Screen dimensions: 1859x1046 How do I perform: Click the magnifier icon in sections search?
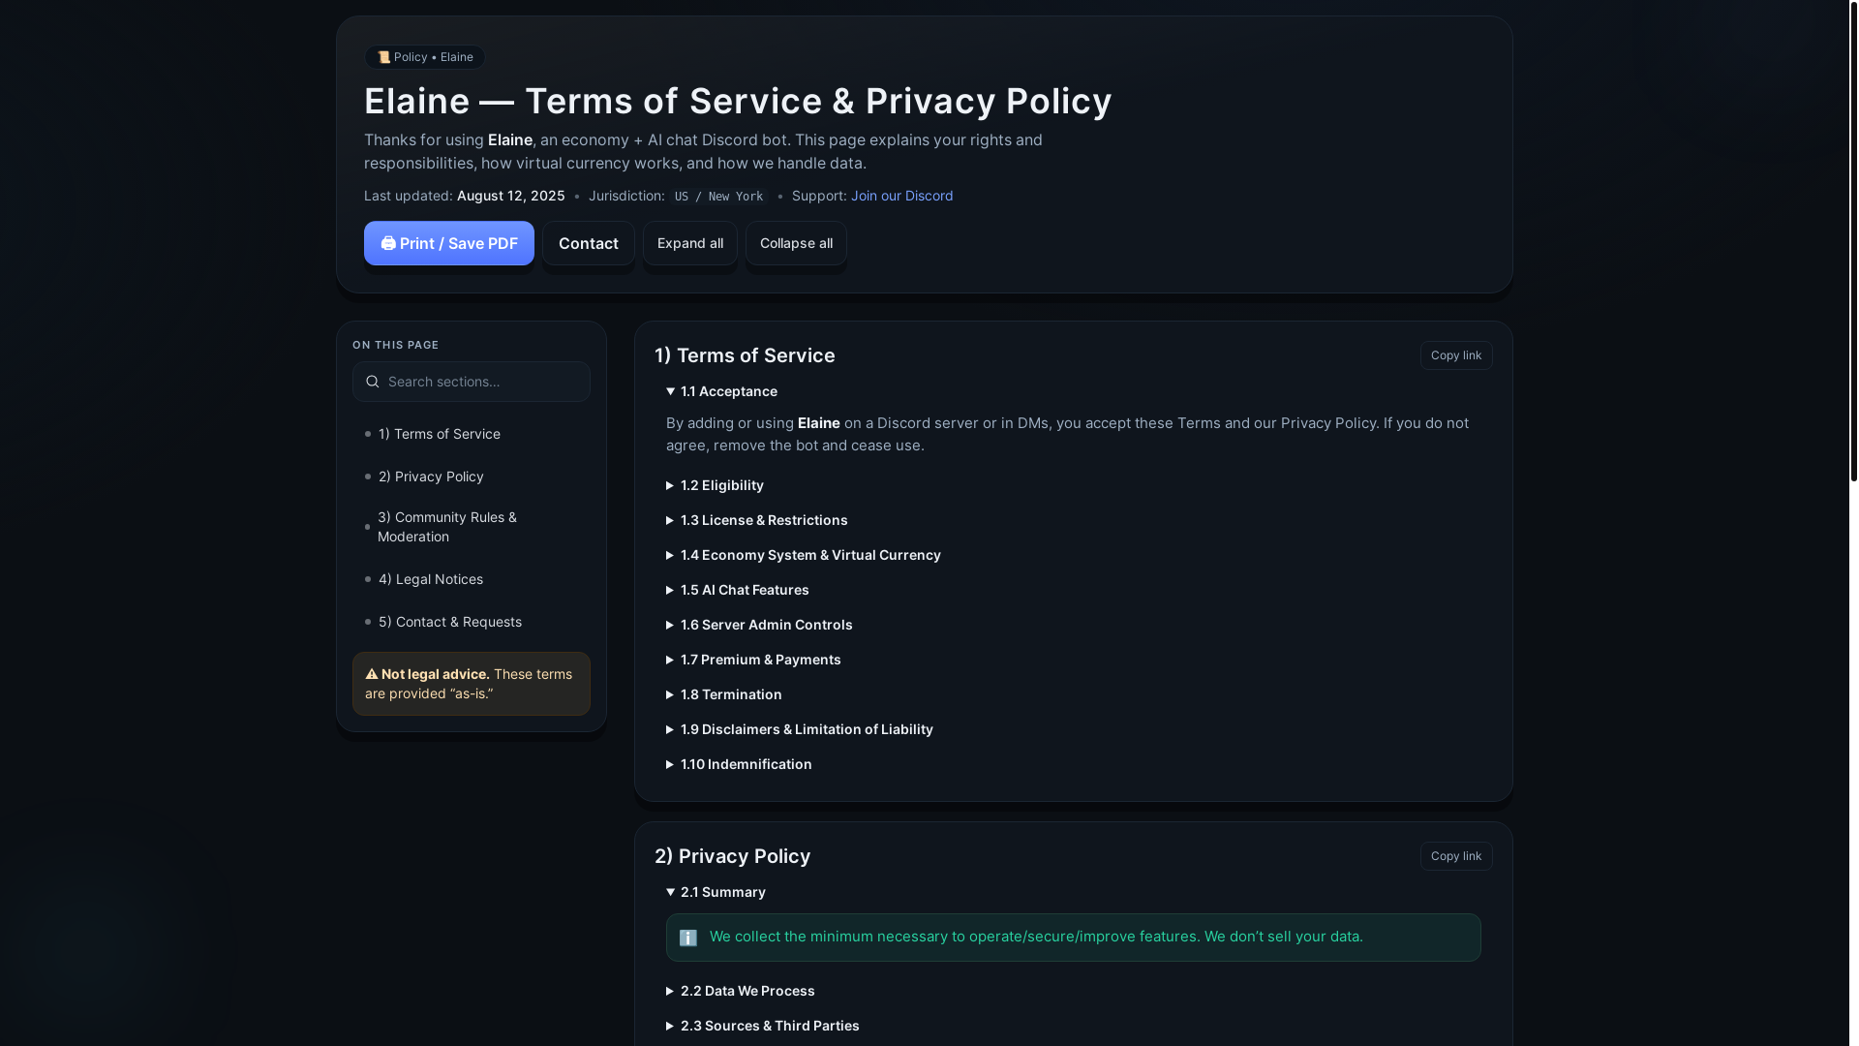pos(372,382)
